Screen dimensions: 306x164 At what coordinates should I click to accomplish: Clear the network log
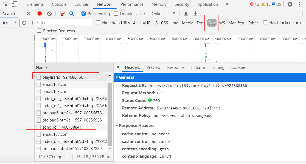[49, 14]
